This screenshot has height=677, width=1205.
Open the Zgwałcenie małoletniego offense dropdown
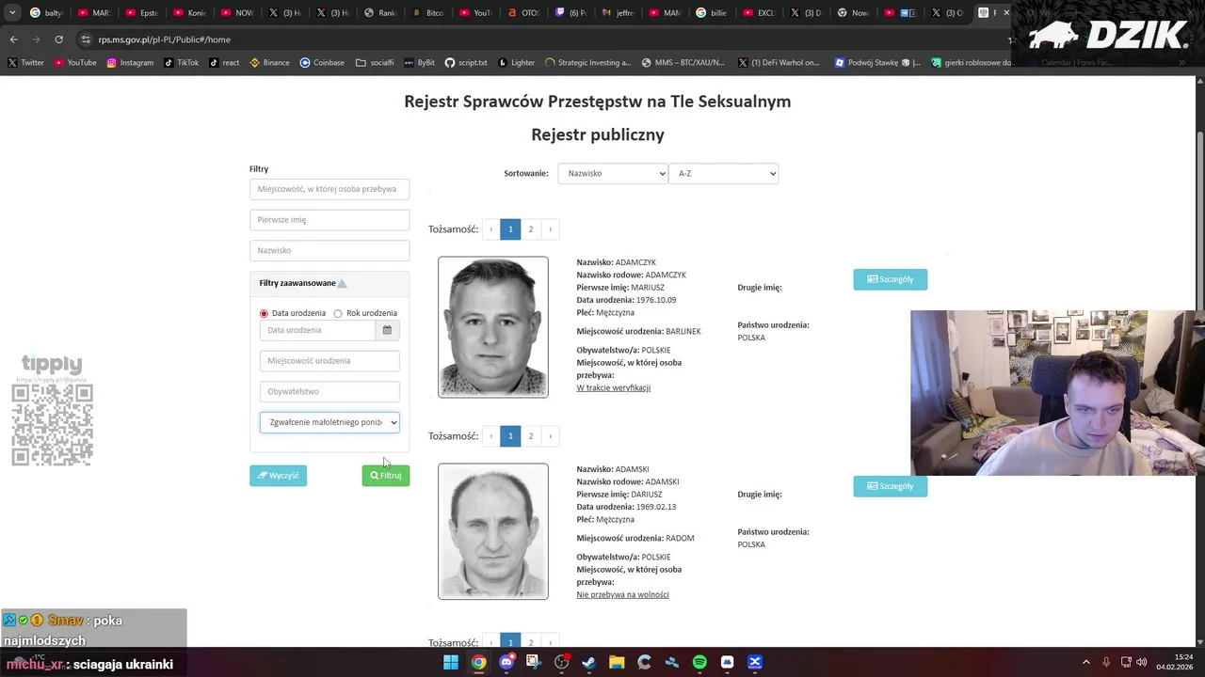329,422
